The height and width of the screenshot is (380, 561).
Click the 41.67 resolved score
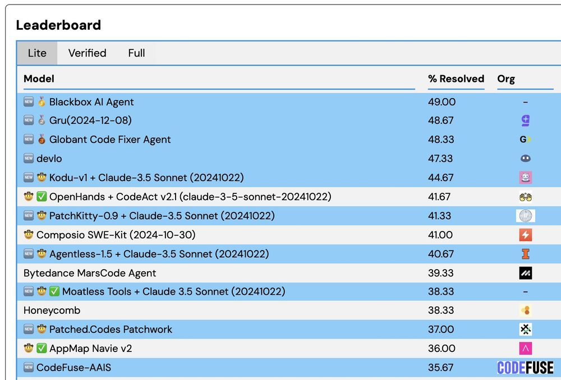(x=439, y=197)
